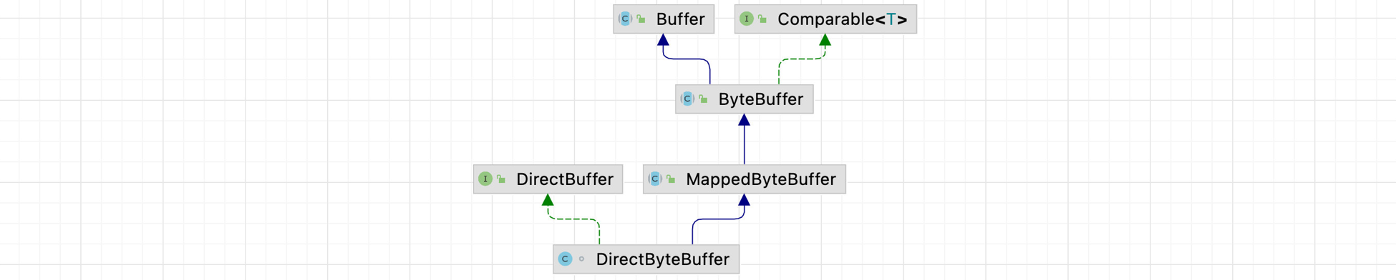Select the ByteBuffer class node label
The image size is (1396, 280).
[761, 99]
